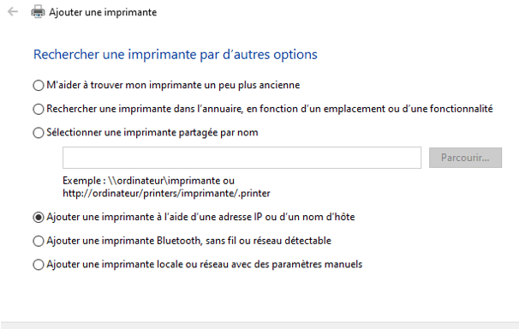
Task: Choose the Bluetooth, wireless printer radio button
Action: 39,241
